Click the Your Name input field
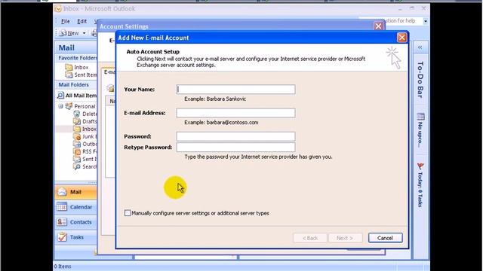The image size is (483, 271). [x=235, y=90]
